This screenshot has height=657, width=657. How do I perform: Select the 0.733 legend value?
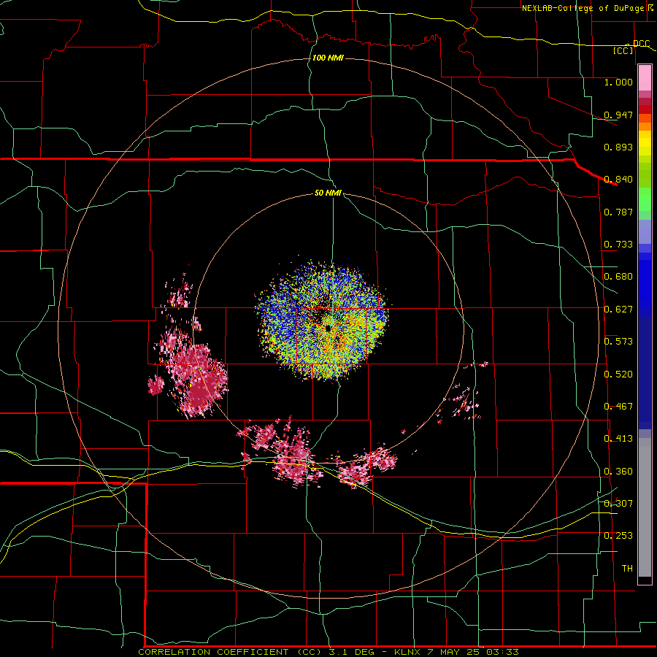[x=618, y=245]
